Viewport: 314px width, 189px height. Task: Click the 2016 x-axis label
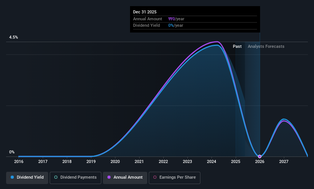pyautogui.click(x=19, y=161)
